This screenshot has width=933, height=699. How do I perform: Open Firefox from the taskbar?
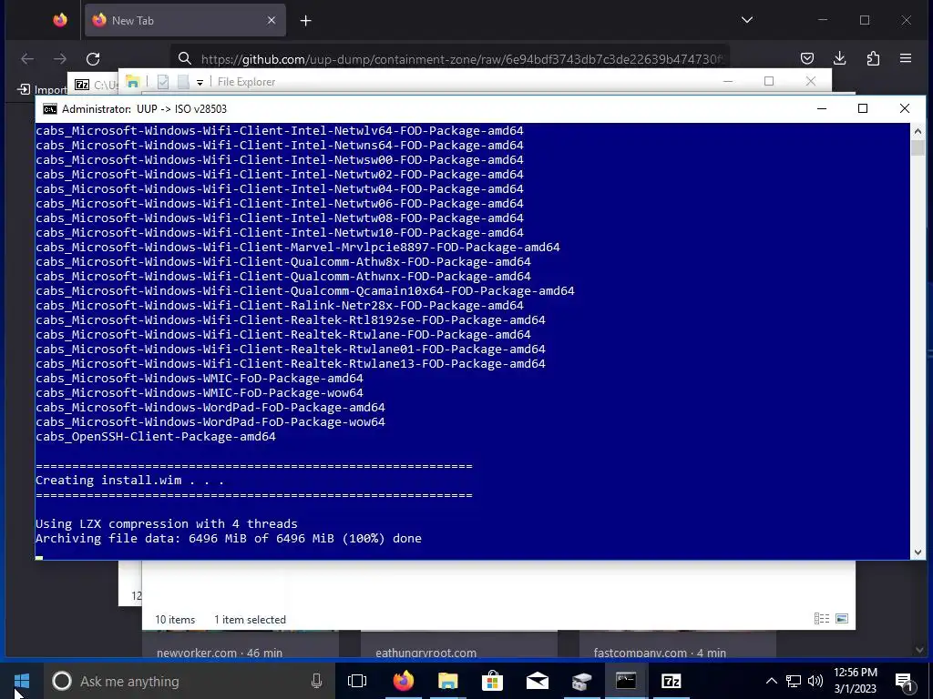coord(404,681)
